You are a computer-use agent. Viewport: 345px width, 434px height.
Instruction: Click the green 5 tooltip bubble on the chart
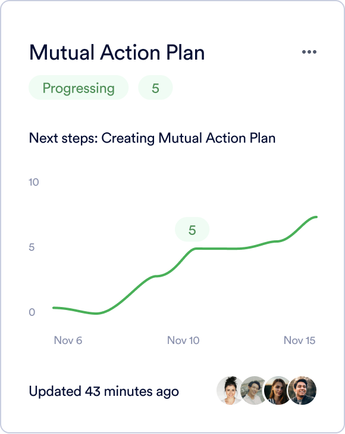192,230
